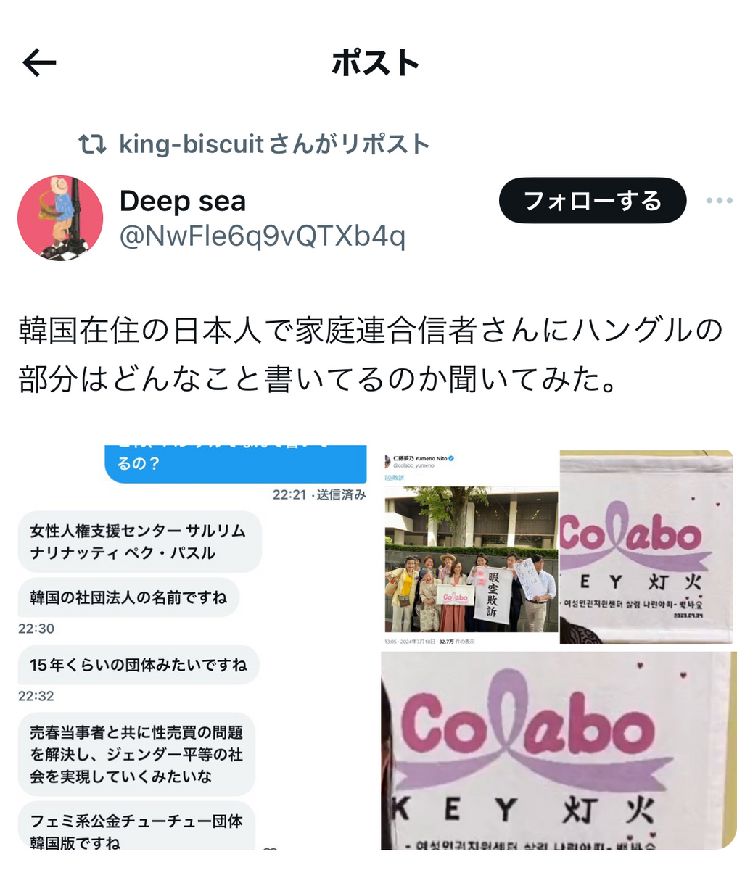Tap the repost arrows icon

92,144
